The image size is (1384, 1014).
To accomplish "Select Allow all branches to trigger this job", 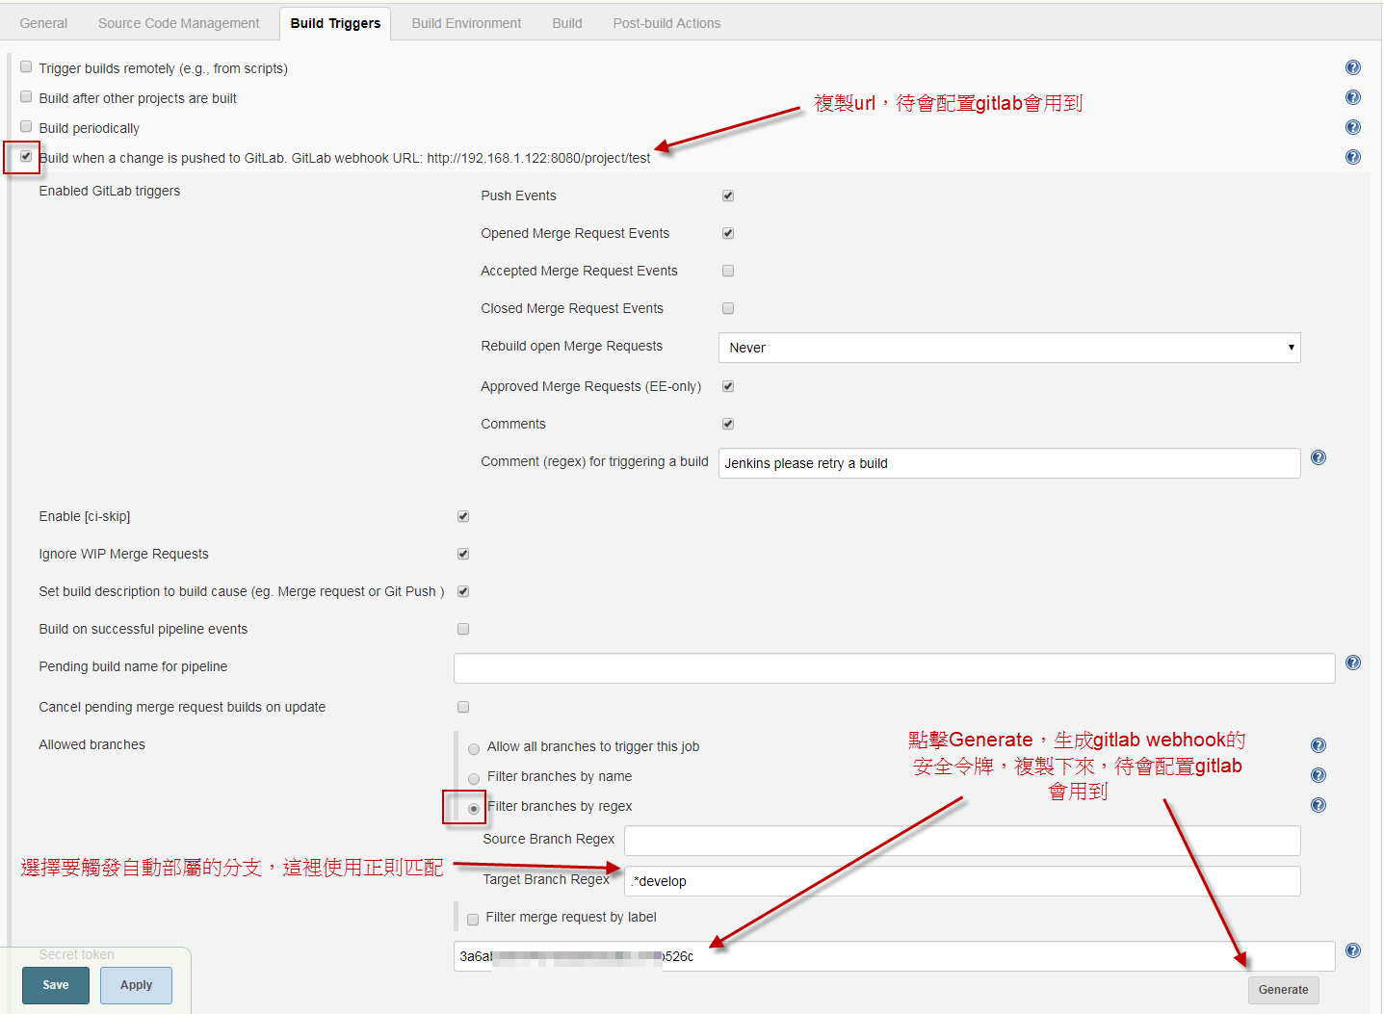I will (x=474, y=749).
